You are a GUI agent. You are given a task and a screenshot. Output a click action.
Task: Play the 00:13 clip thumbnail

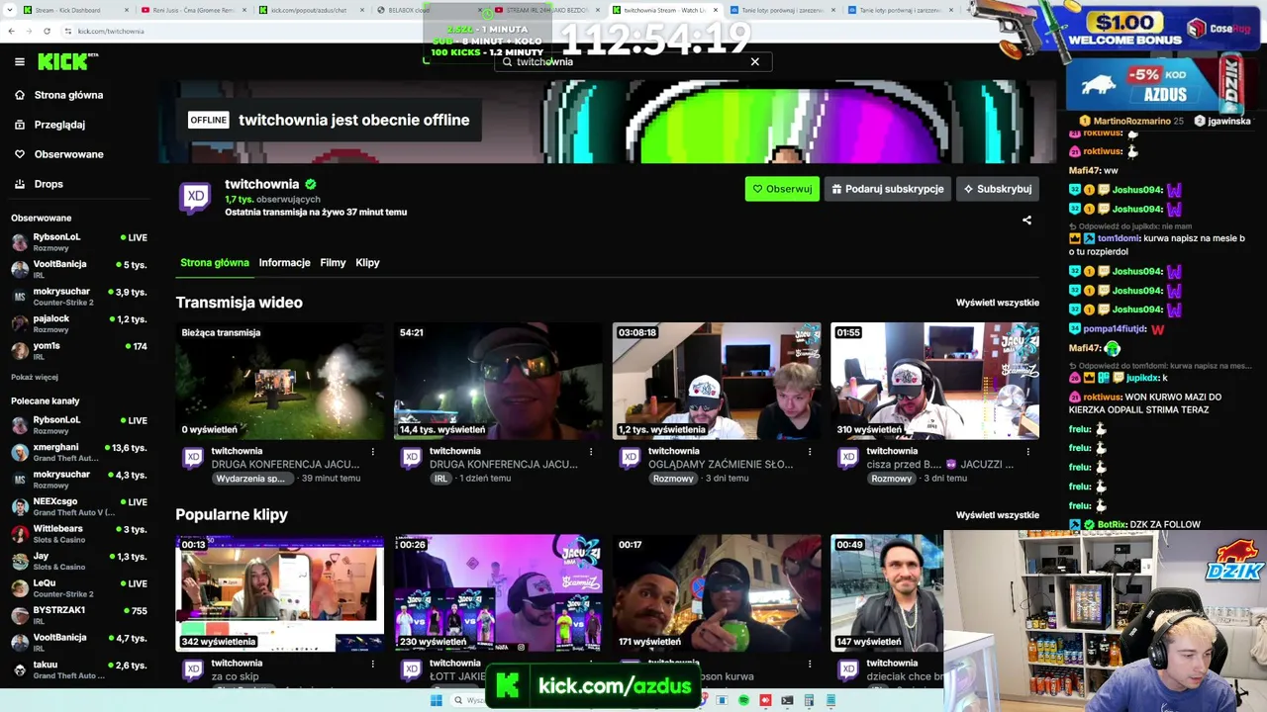280,593
